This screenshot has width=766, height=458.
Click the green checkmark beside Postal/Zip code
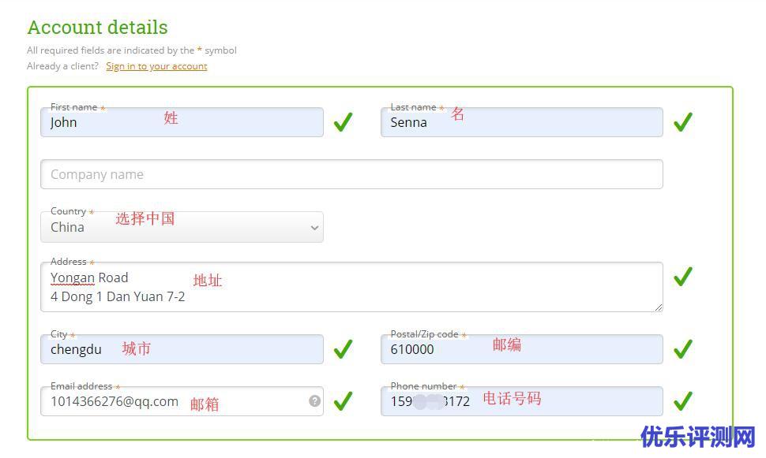pos(682,349)
